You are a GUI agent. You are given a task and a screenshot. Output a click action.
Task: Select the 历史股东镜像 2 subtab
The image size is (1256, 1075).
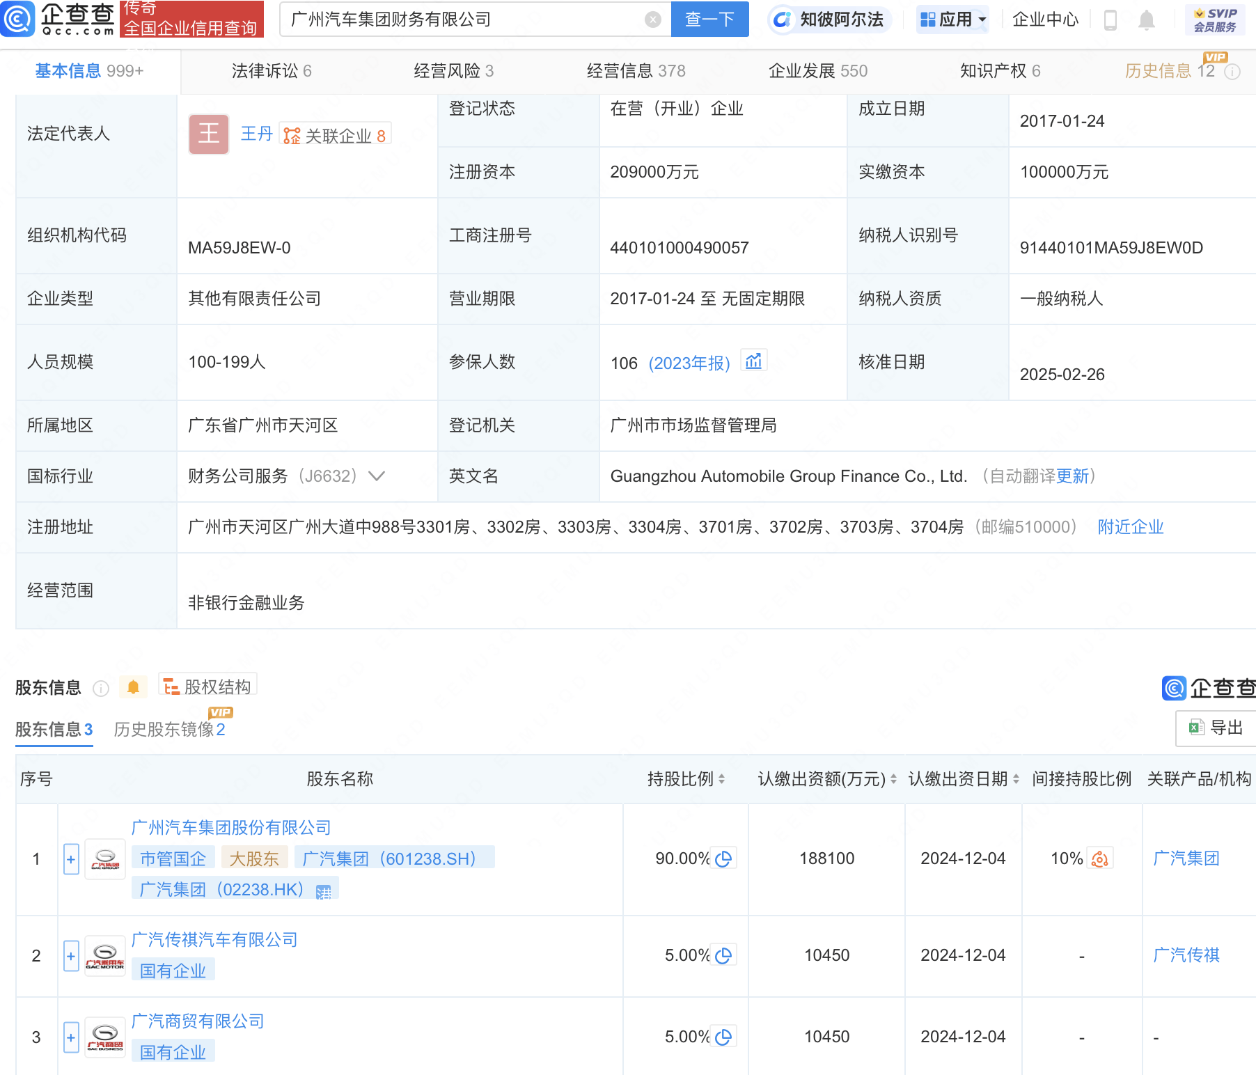(x=169, y=730)
